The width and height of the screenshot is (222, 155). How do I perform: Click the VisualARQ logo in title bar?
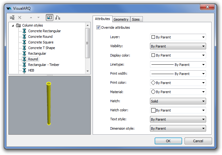pyautogui.click(x=9, y=8)
